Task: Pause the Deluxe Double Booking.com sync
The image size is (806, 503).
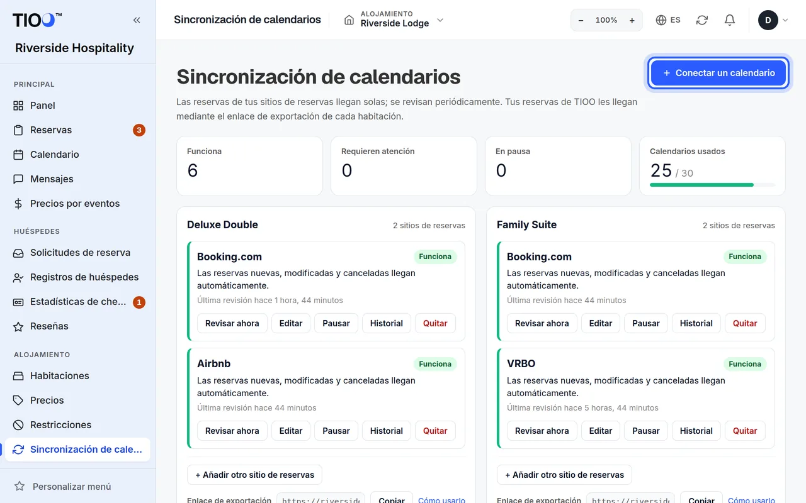Action: [336, 323]
